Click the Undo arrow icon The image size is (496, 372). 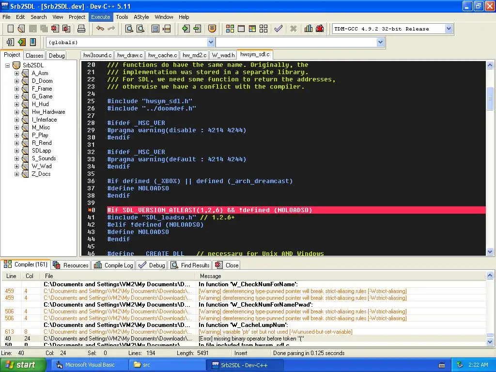(x=100, y=29)
